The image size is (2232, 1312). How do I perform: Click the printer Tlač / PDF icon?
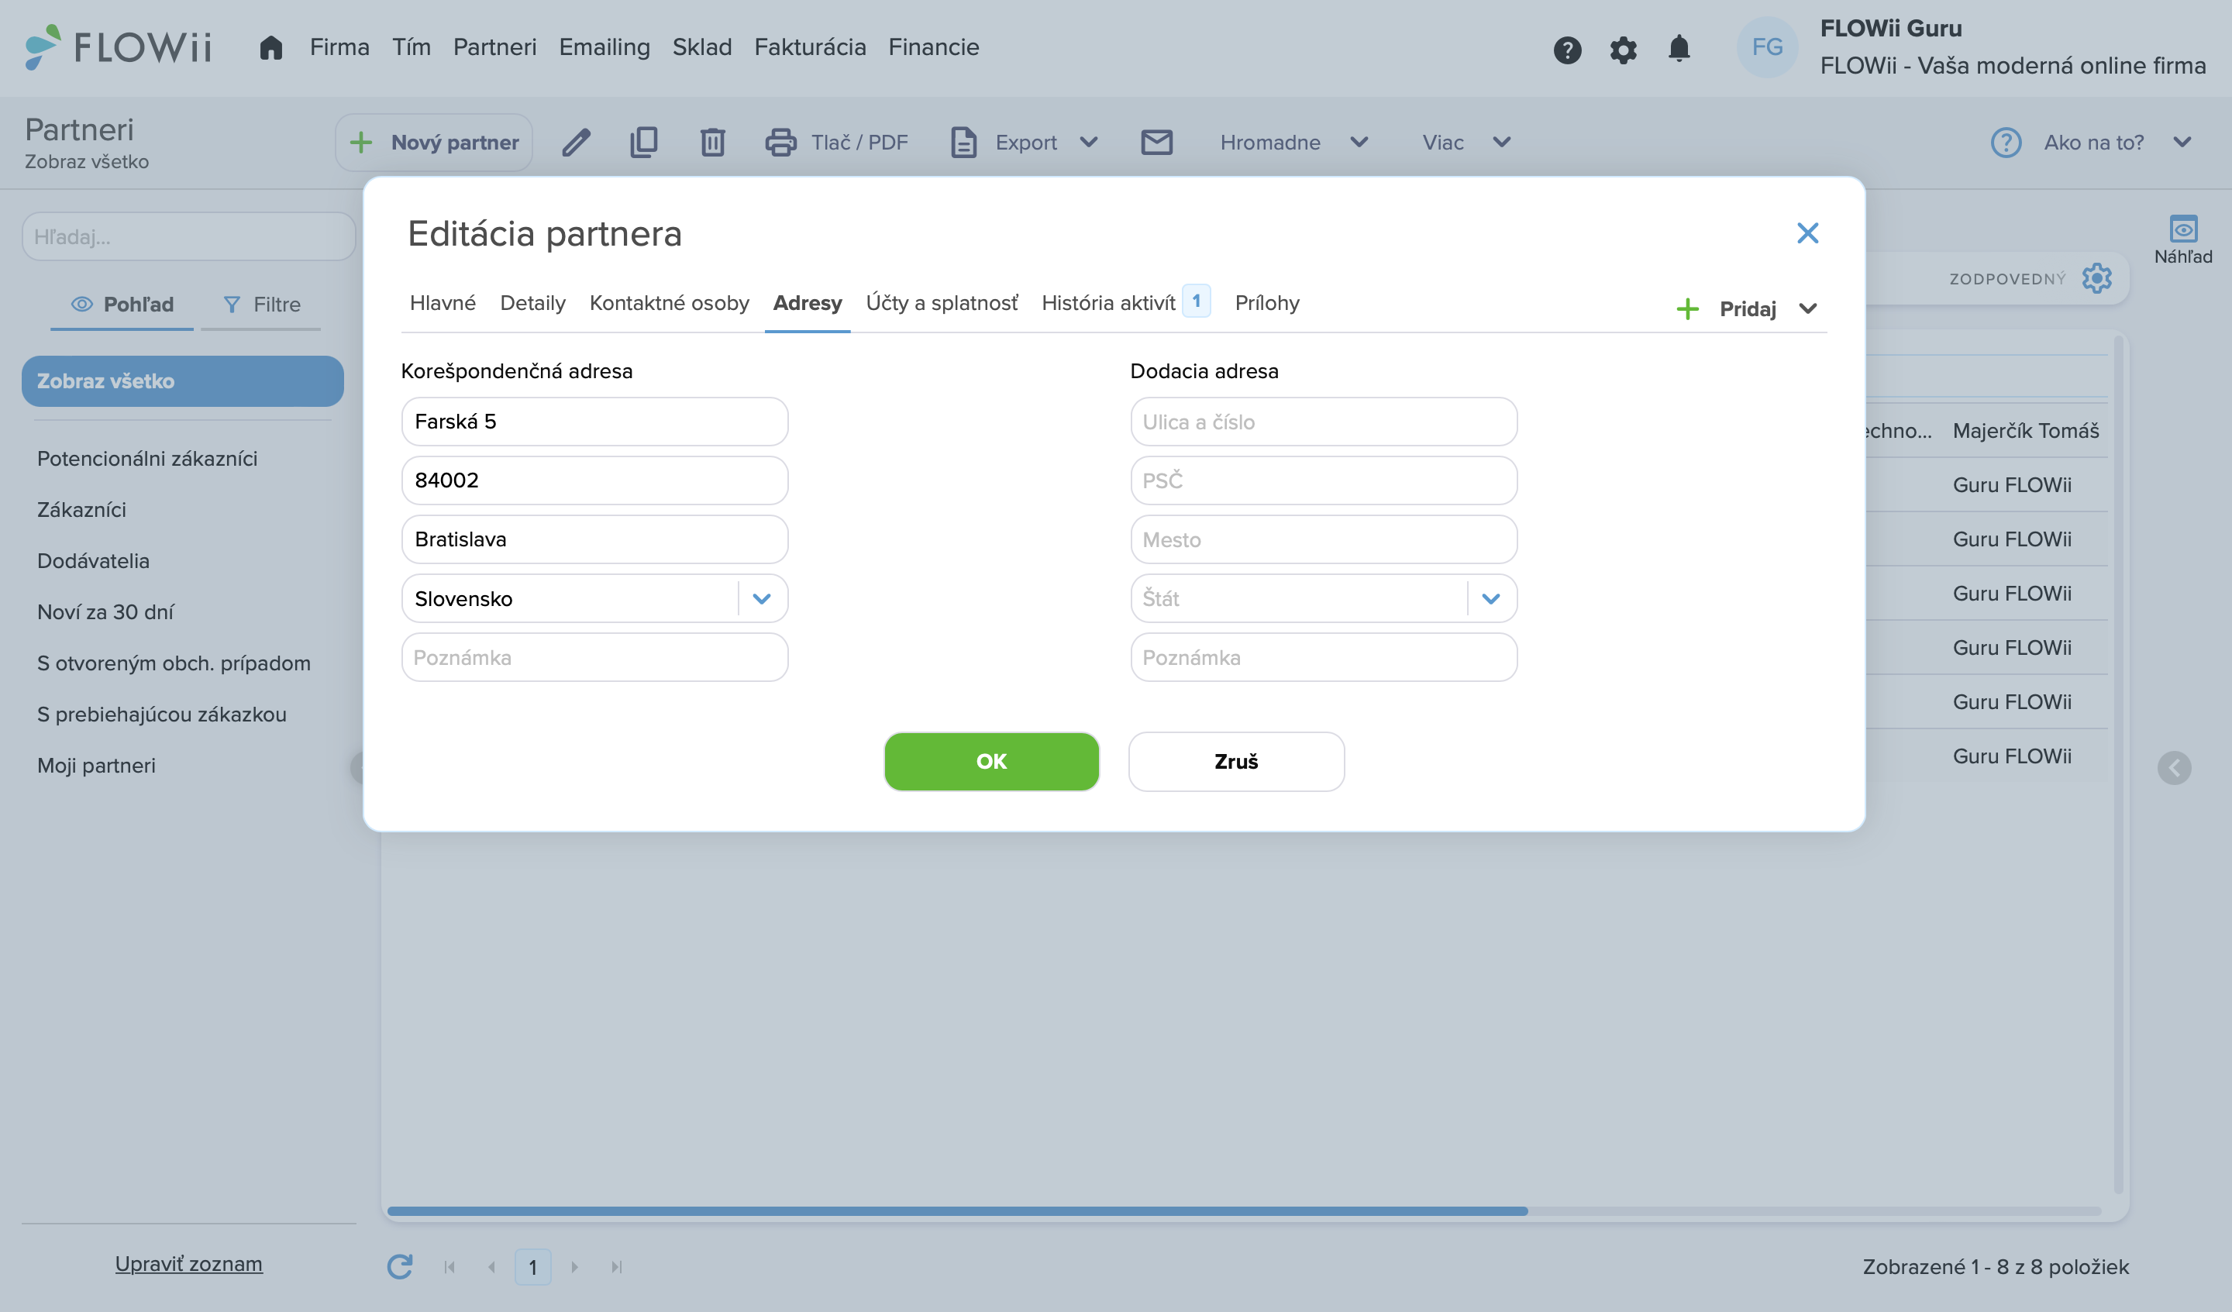tap(780, 142)
